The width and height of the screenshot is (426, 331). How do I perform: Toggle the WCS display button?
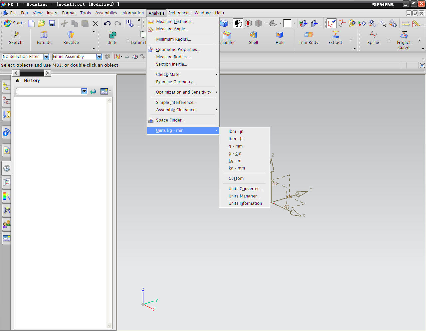pyautogui.click(x=331, y=23)
